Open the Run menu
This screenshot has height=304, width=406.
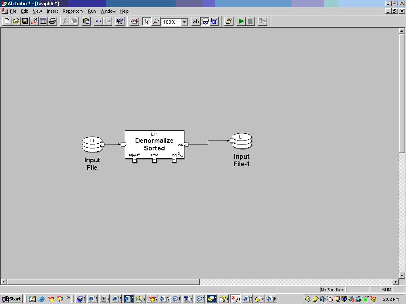click(92, 11)
